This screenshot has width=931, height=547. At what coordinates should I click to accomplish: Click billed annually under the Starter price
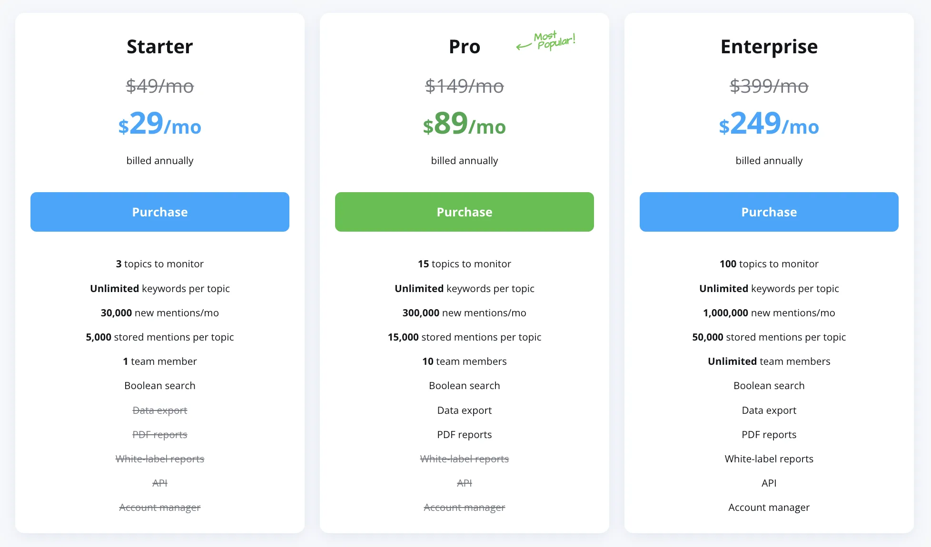click(159, 160)
